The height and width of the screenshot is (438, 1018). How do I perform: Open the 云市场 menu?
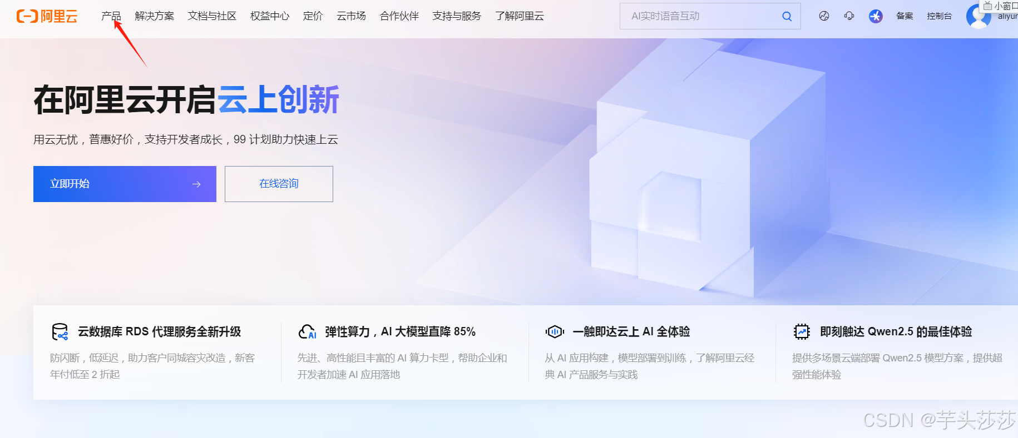(x=351, y=16)
